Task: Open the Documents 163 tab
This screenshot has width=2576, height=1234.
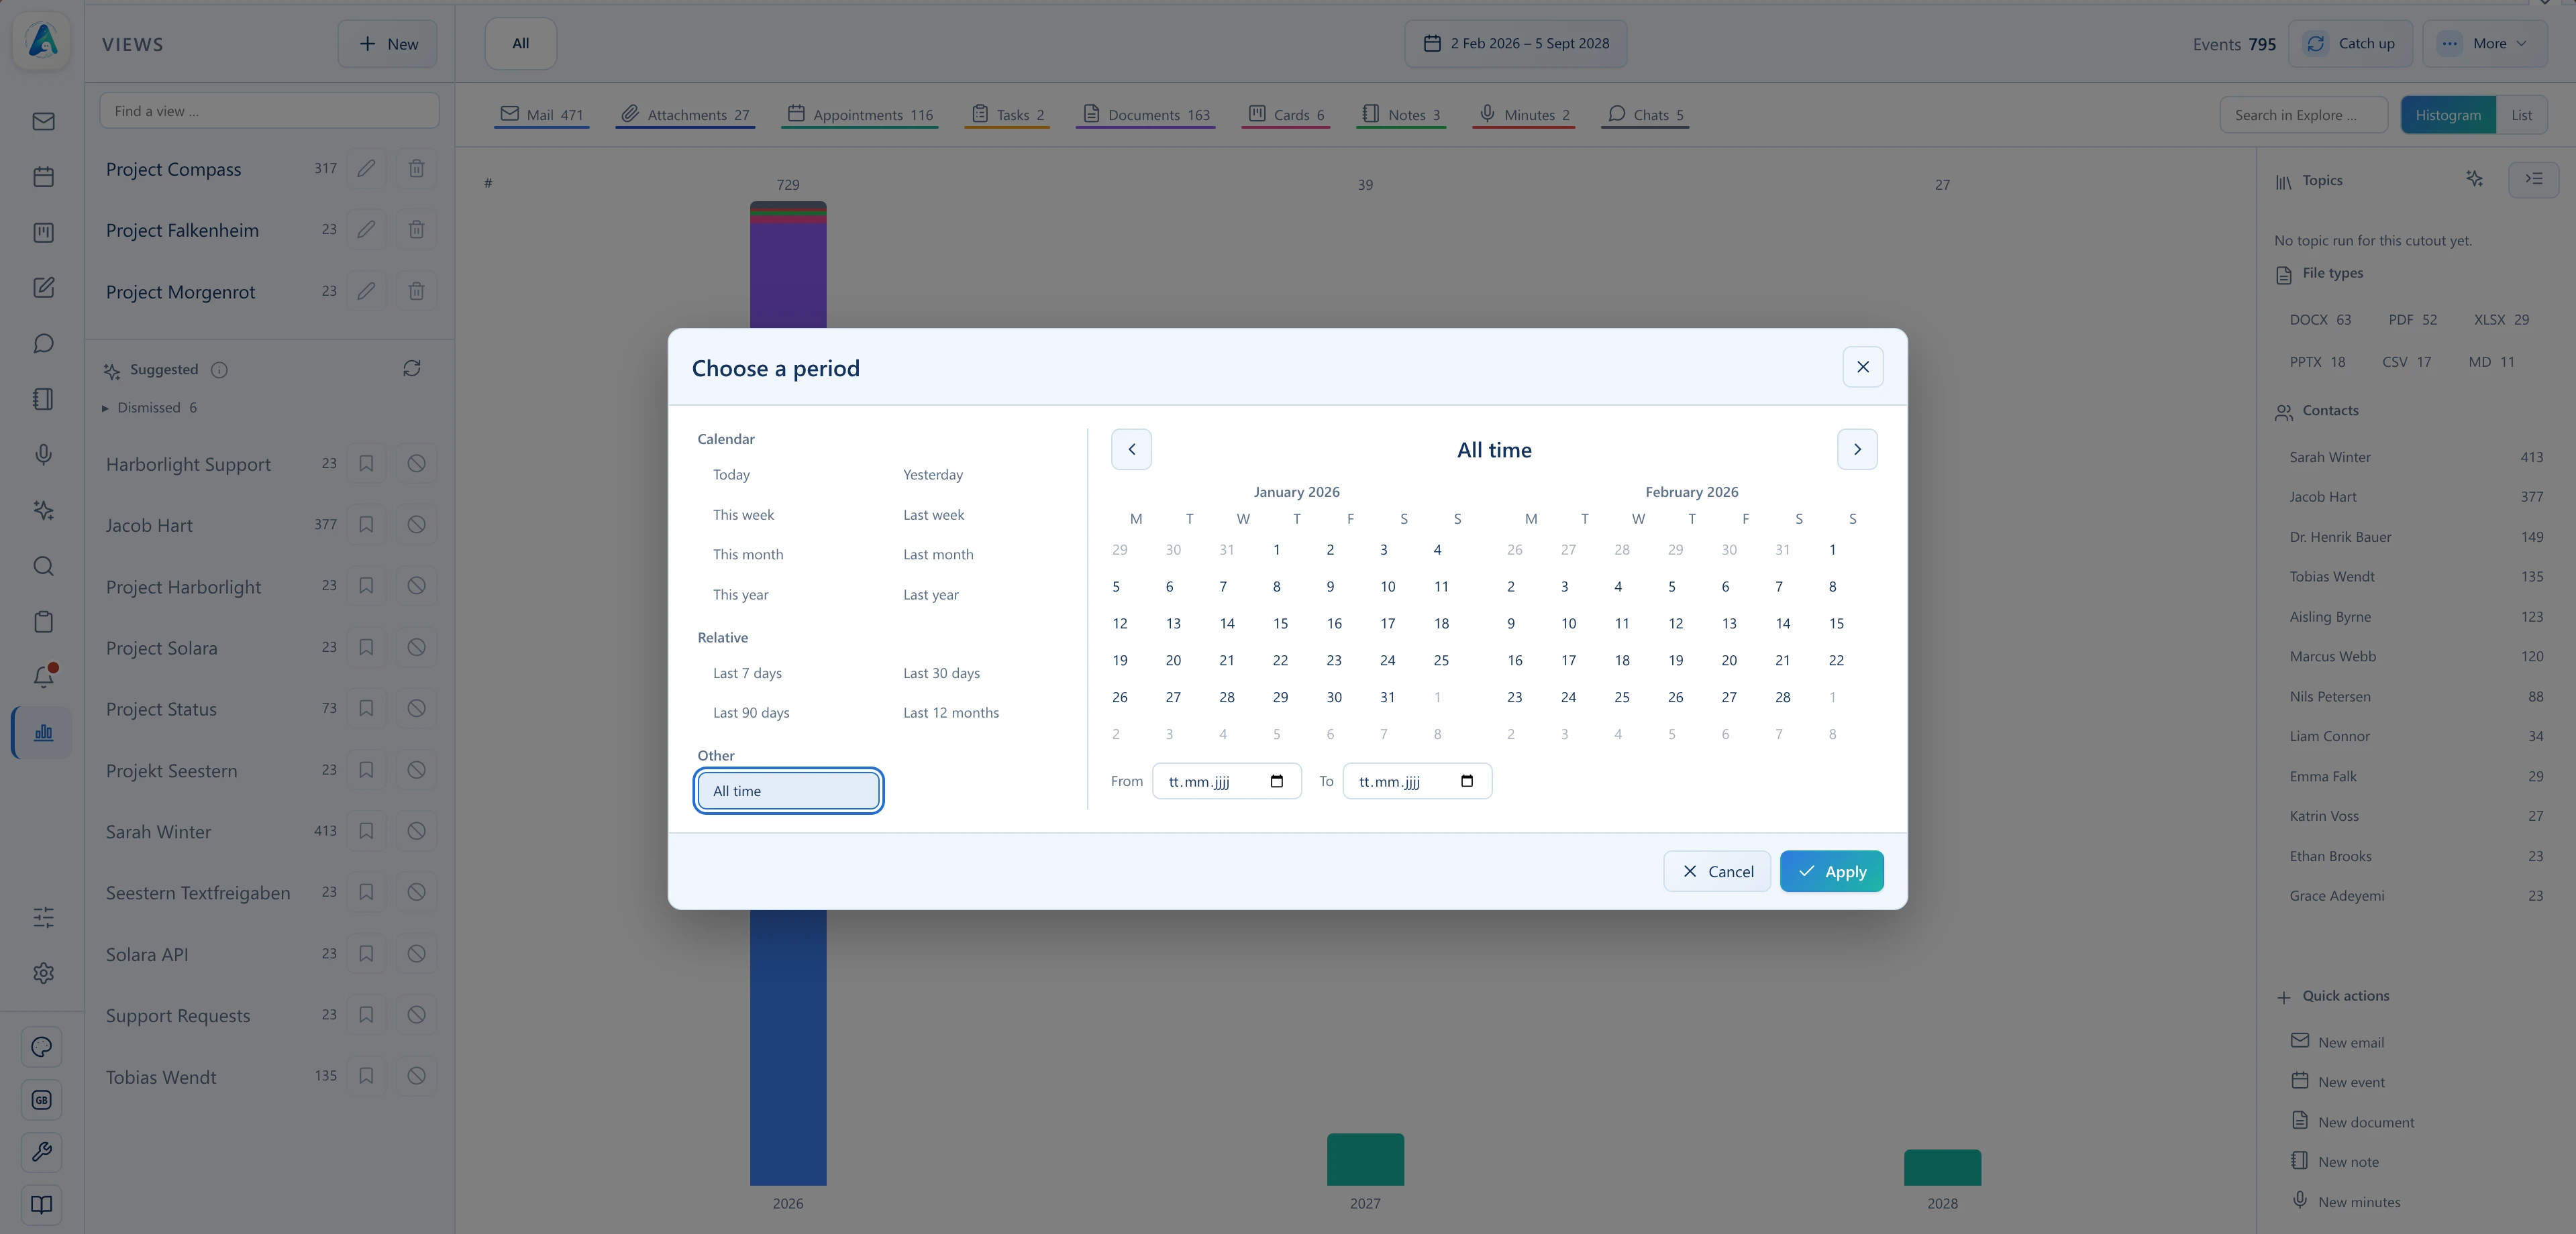Action: coord(1146,115)
